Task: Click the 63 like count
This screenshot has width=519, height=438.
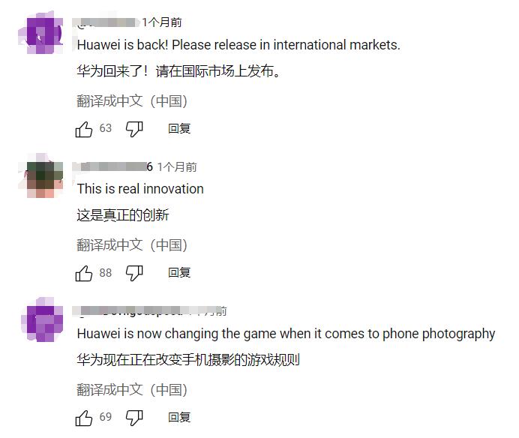Action: coord(106,128)
